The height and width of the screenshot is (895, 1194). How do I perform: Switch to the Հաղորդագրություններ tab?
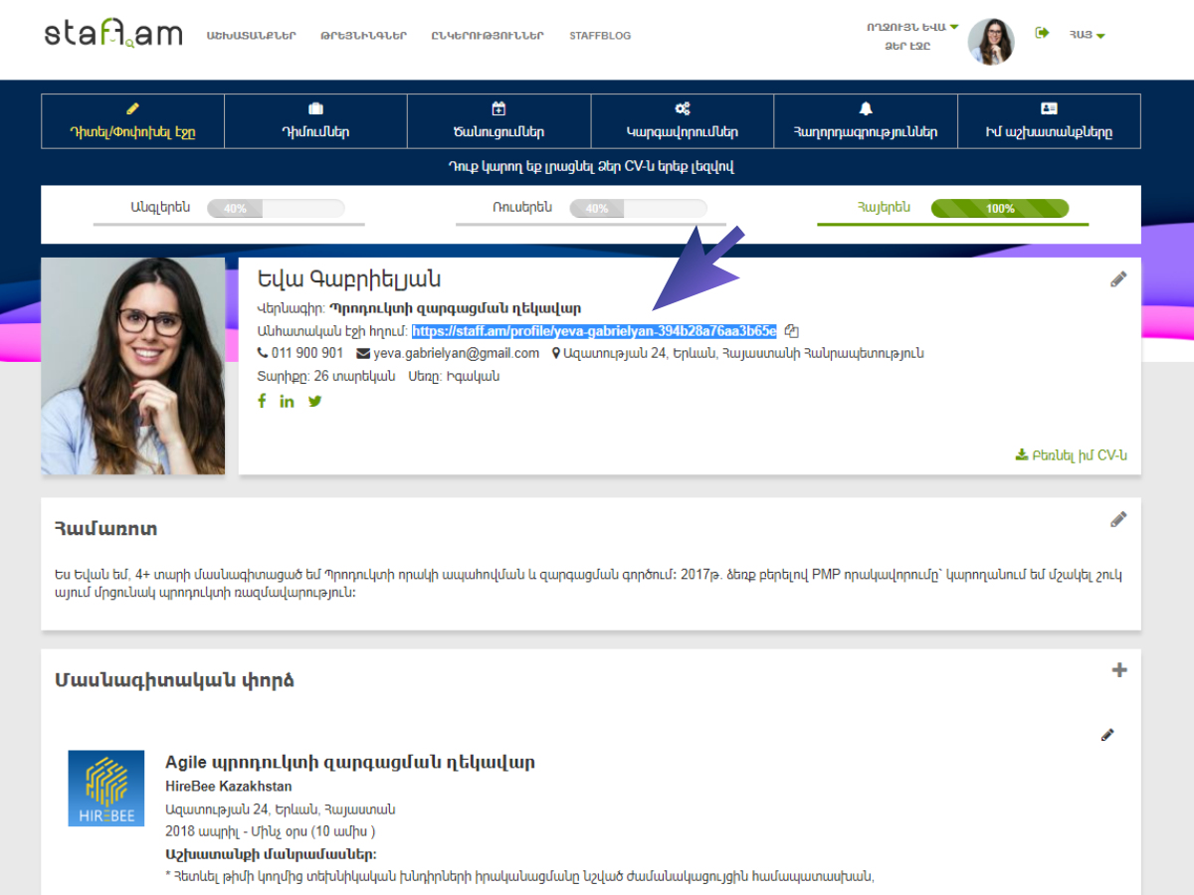pyautogui.click(x=865, y=121)
